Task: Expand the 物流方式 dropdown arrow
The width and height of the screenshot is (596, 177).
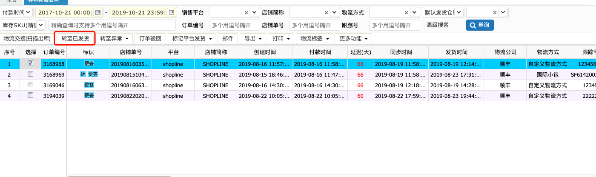Action: [x=414, y=12]
